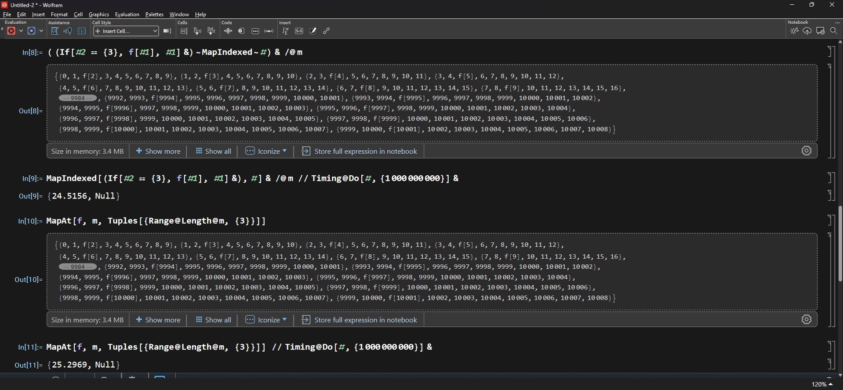The height and width of the screenshot is (390, 843).
Task: Open dropdown arrow beside the red Evaluate icon
Action: click(21, 31)
